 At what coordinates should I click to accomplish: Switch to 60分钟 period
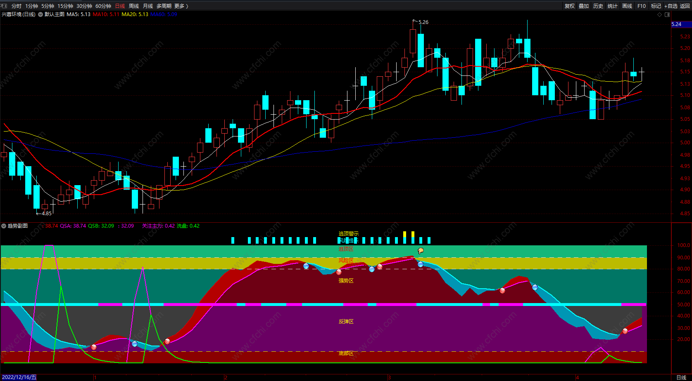[x=103, y=6]
